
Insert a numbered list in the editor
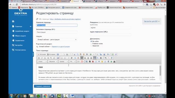[62, 58]
